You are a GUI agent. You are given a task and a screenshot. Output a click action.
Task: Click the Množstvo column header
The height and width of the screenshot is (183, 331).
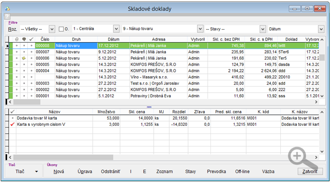[x=106, y=112]
